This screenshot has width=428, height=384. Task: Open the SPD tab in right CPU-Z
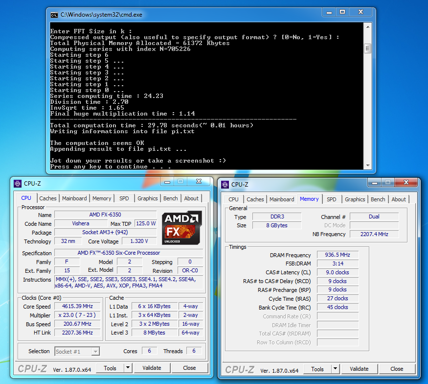pyautogui.click(x=332, y=199)
